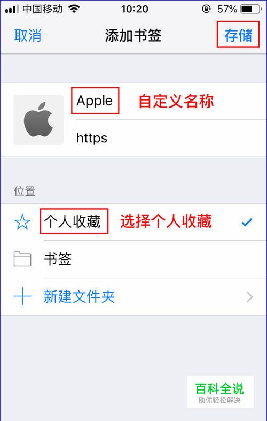Expand the chevron on 新建文件夹 row
This screenshot has width=267, height=421.
[250, 297]
